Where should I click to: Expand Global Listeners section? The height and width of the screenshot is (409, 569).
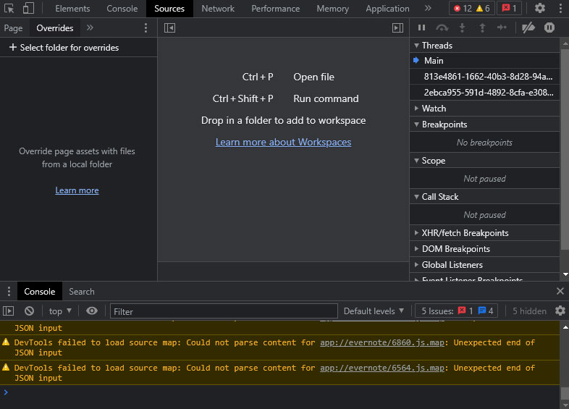click(x=484, y=265)
